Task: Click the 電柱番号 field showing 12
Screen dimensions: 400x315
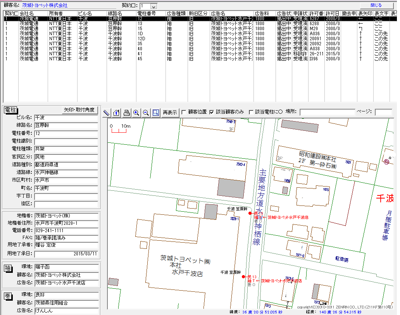Action: 66,134
